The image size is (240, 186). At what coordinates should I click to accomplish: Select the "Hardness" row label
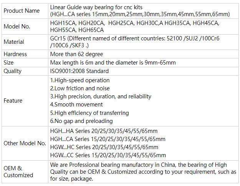point(15,54)
